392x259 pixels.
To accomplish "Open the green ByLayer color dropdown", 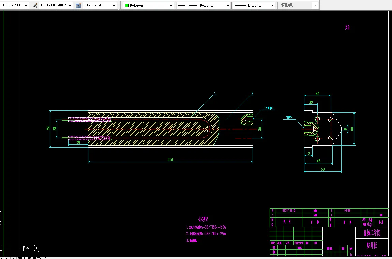I will click(171, 5).
